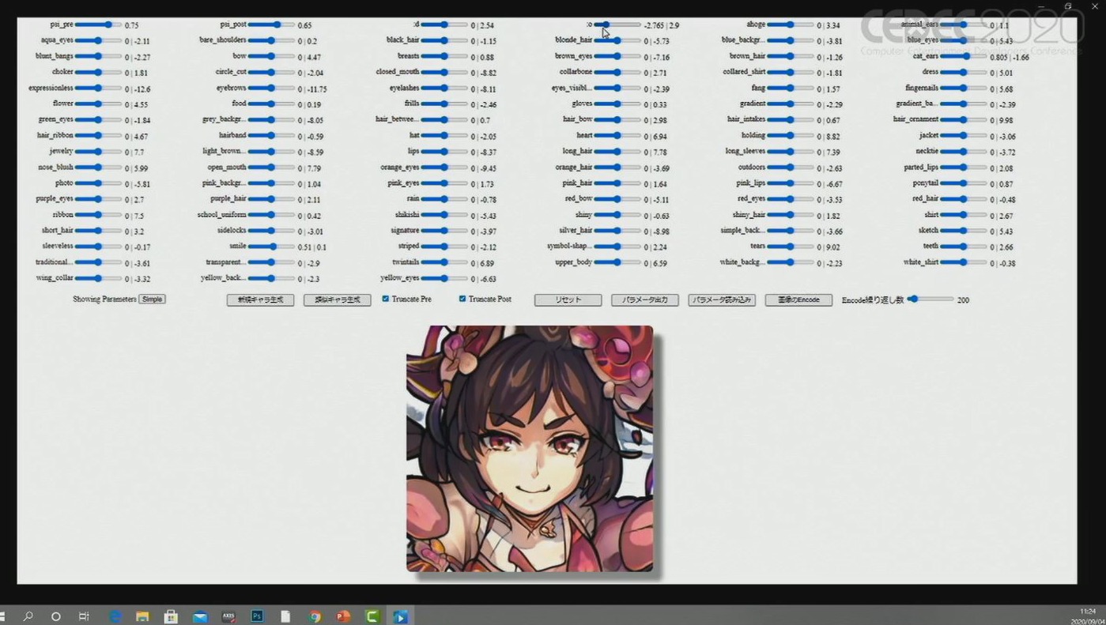Adjust the cat_ears slider
This screenshot has height=625, width=1106.
click(x=964, y=56)
